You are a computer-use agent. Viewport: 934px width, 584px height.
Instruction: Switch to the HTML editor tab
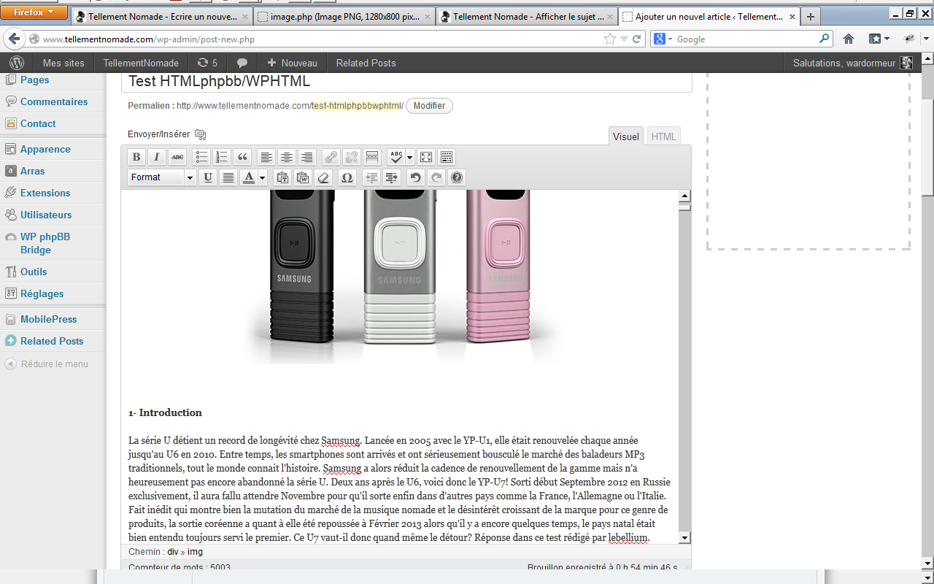coord(664,137)
